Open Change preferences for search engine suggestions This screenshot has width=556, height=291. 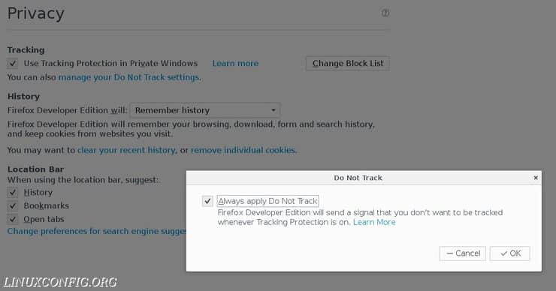[97, 231]
